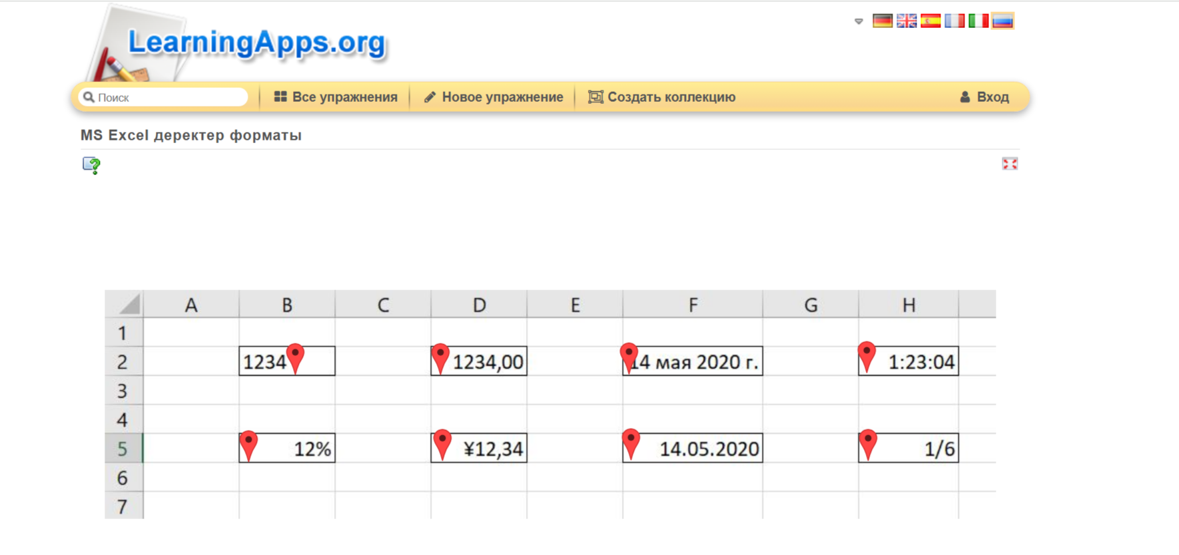
Task: Focus the Поиск search field
Action: pos(163,97)
